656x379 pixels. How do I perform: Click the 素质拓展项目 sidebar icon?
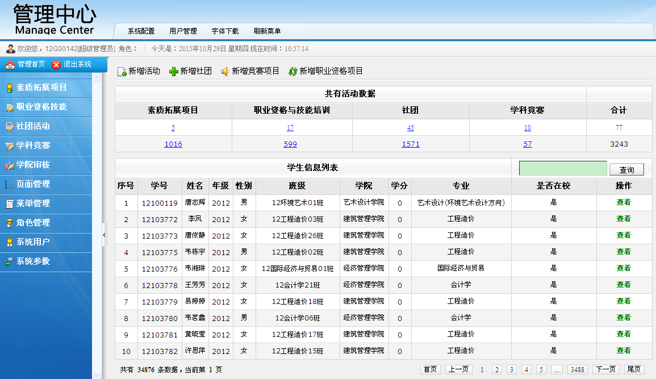[x=9, y=88]
